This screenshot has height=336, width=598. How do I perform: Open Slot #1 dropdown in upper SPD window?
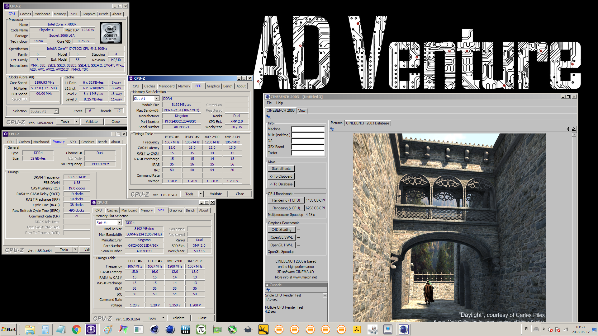[157, 99]
